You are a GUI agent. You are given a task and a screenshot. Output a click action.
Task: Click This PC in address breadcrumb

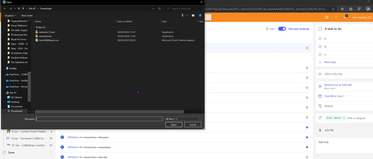[x=32, y=9]
